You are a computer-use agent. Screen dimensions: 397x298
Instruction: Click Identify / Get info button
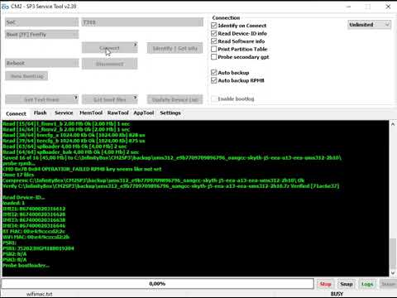[x=175, y=49]
